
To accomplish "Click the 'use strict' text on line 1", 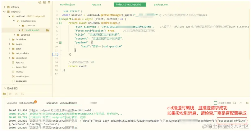I will (72, 11).
